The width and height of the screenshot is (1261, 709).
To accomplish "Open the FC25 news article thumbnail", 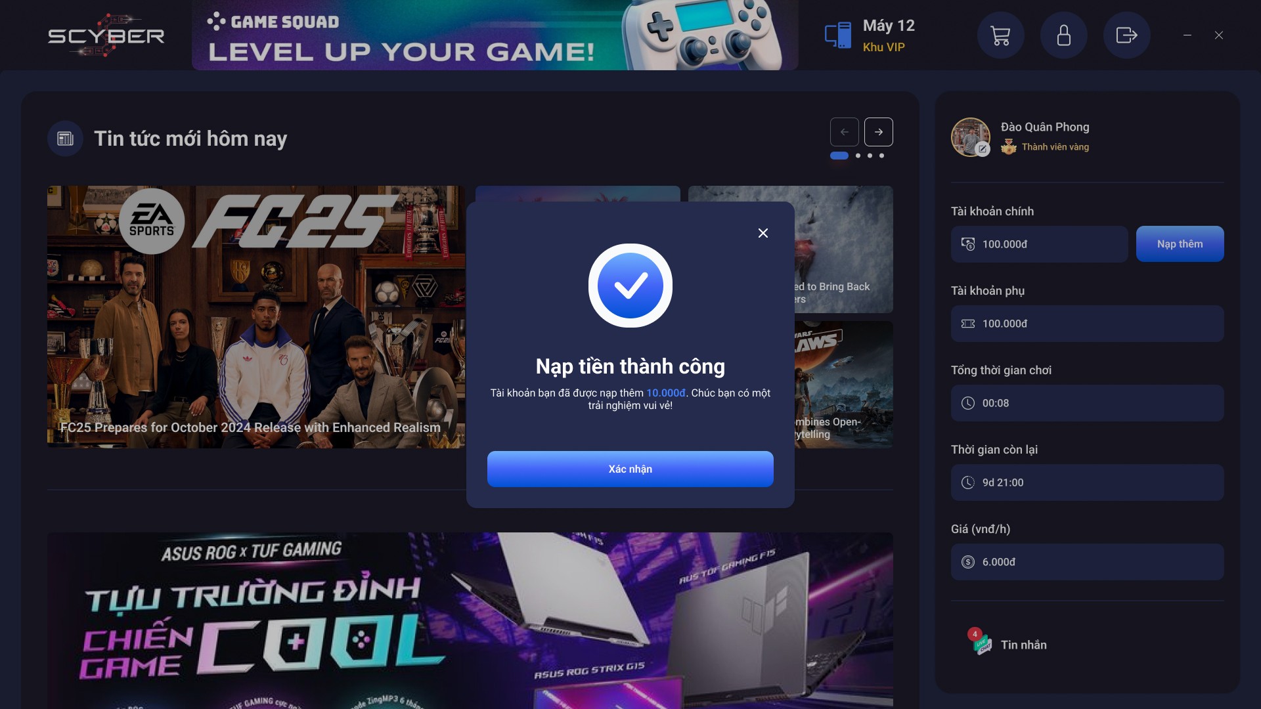I will (x=256, y=317).
